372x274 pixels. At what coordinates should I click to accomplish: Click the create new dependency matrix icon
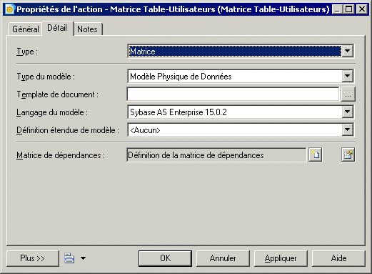316,155
